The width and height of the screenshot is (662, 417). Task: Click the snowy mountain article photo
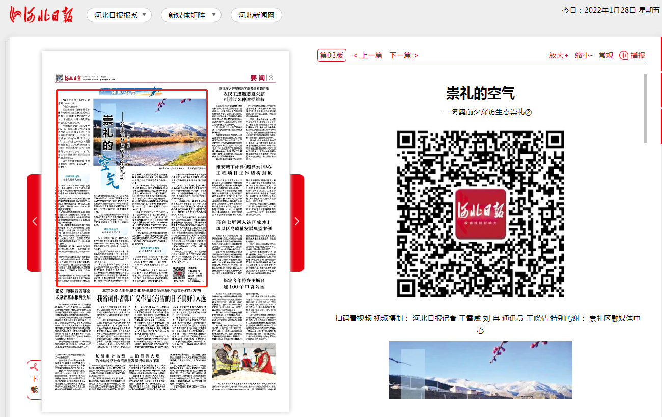point(481,370)
